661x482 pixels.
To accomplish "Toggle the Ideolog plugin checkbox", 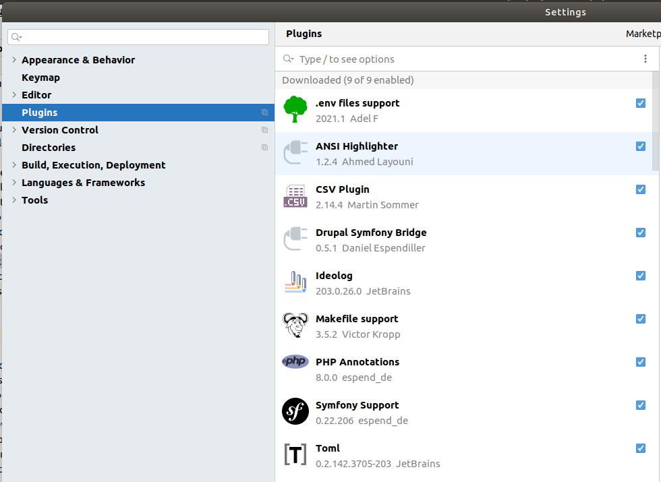I will (641, 276).
